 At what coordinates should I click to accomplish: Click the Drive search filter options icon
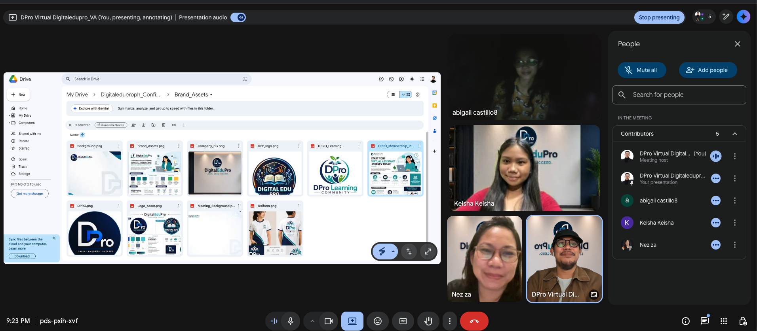click(x=245, y=79)
